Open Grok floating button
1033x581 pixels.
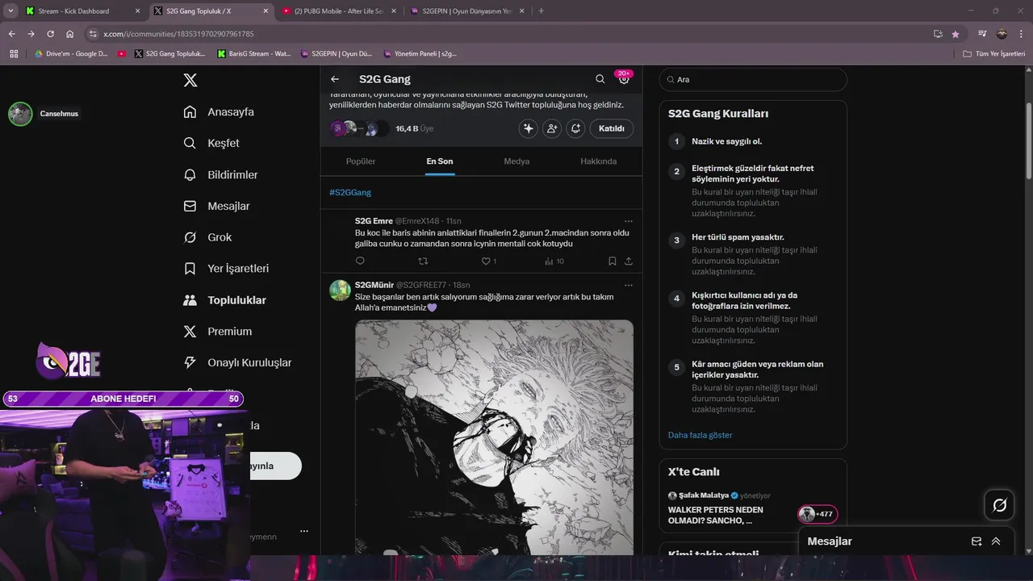(999, 505)
